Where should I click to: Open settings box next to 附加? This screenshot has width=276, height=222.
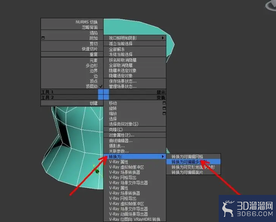click(43, 38)
